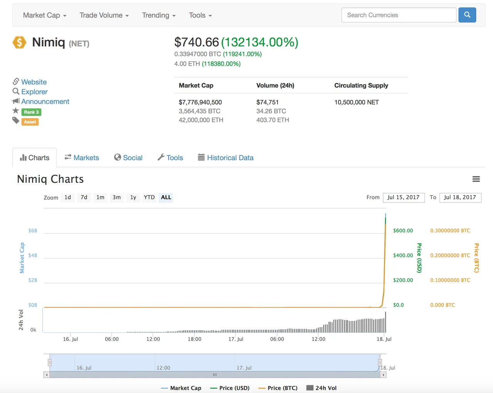Open the Trade Volume dropdown menu
The height and width of the screenshot is (393, 493).
[104, 15]
